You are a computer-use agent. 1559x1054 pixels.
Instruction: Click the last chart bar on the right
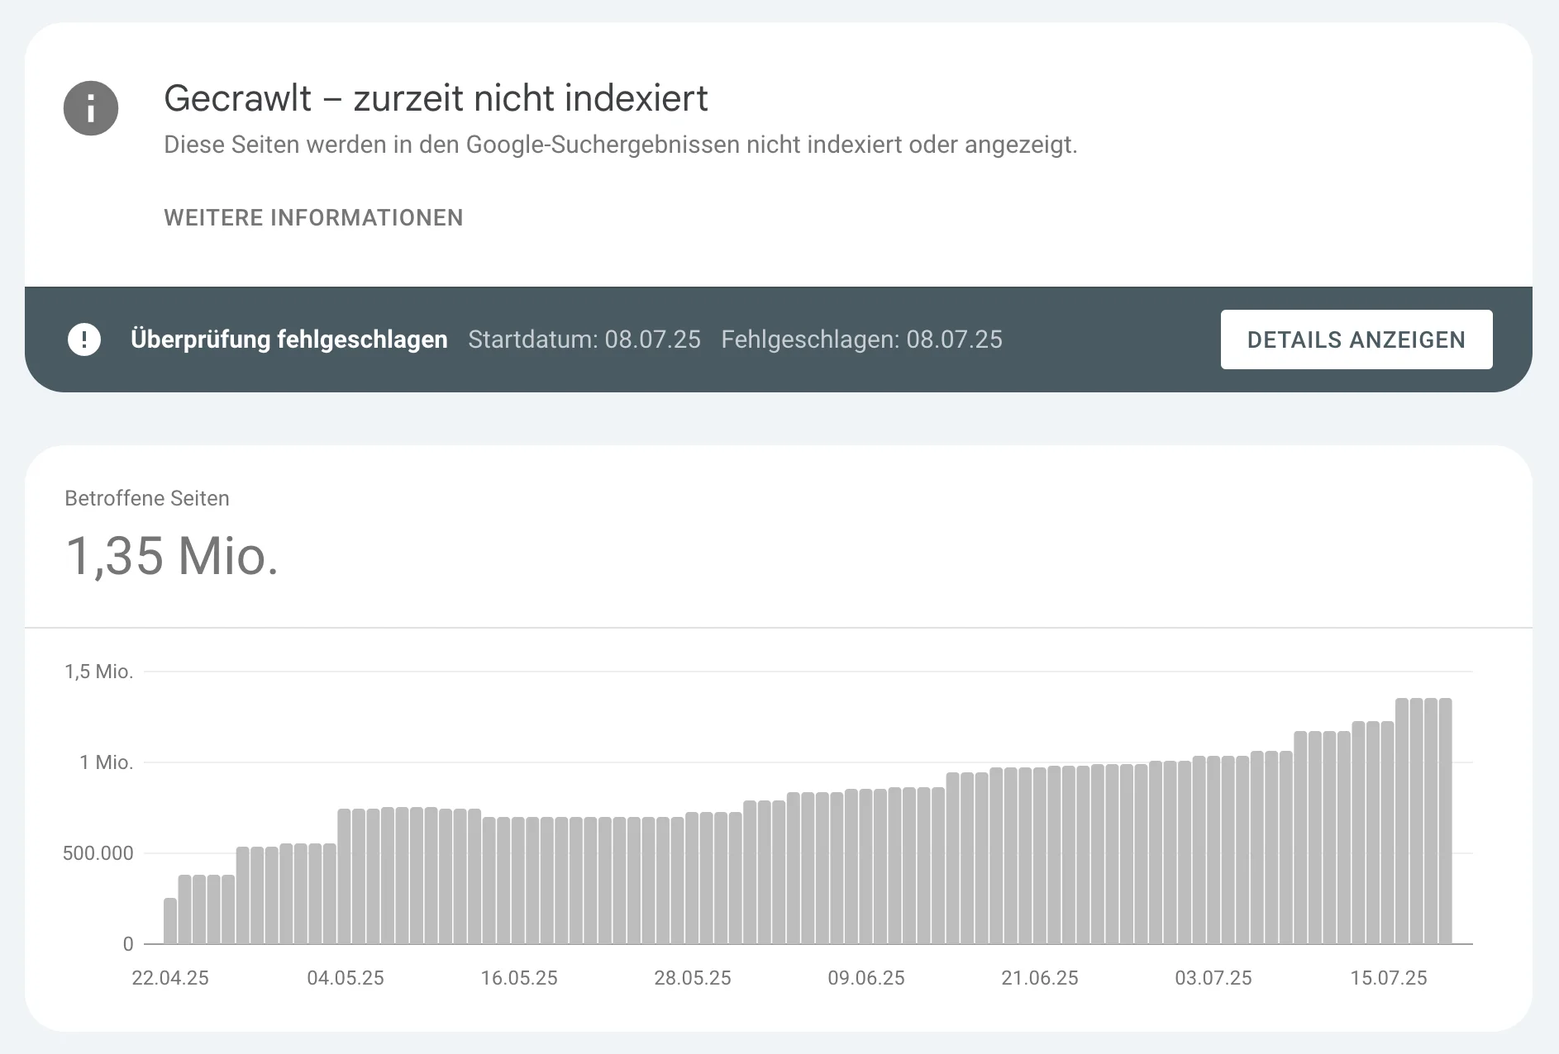(x=1445, y=821)
